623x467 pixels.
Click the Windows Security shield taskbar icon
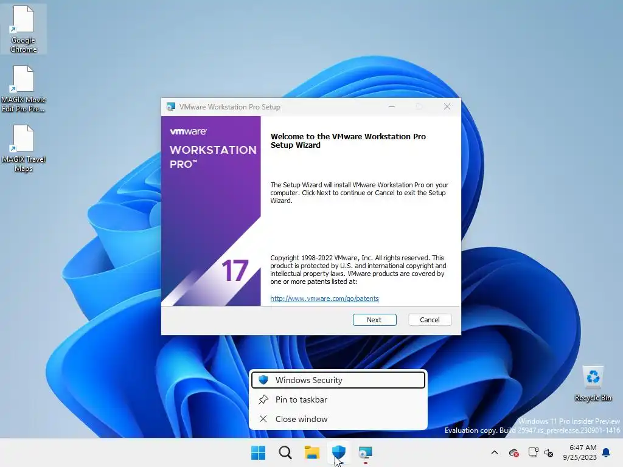(338, 452)
